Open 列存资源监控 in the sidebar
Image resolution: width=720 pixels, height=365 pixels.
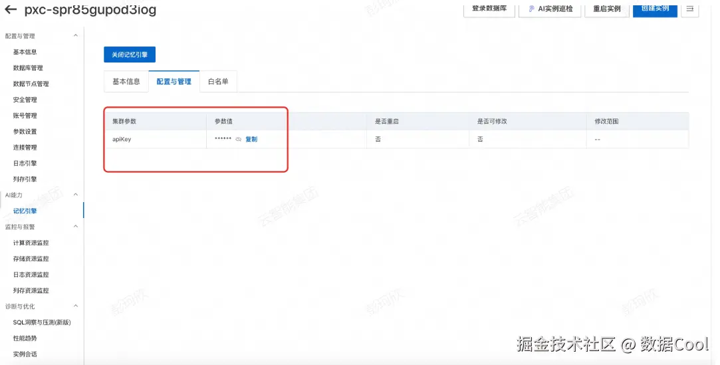point(31,290)
